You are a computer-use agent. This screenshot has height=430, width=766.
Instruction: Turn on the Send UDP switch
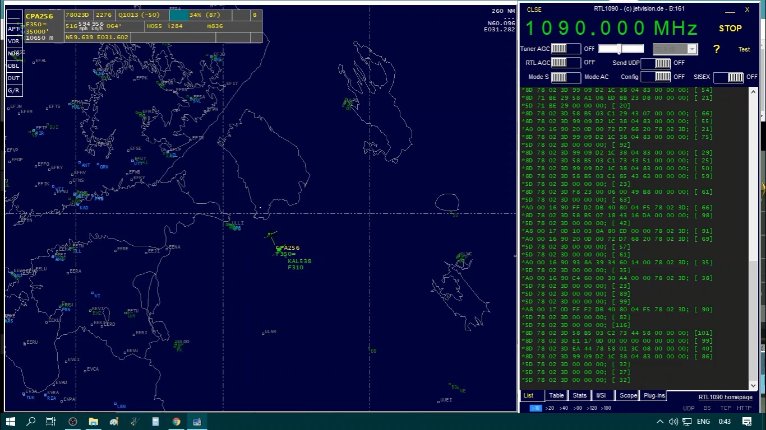coord(656,63)
